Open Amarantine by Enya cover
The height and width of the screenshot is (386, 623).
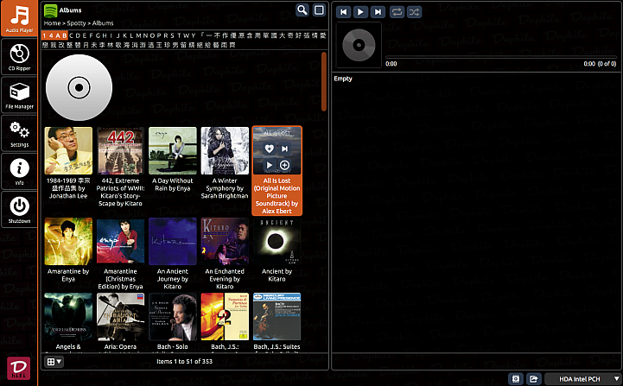tap(68, 242)
